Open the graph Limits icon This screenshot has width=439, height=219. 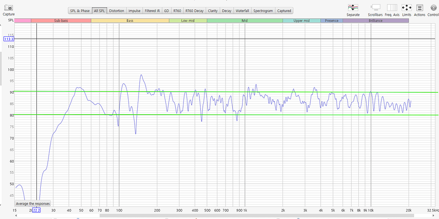click(x=406, y=8)
